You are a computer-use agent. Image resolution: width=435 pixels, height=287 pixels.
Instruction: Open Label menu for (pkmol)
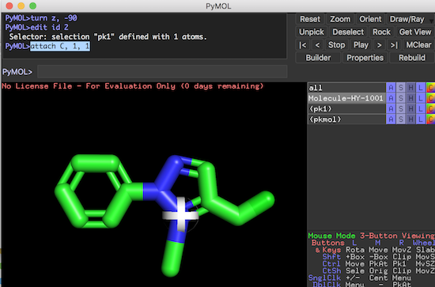421,119
